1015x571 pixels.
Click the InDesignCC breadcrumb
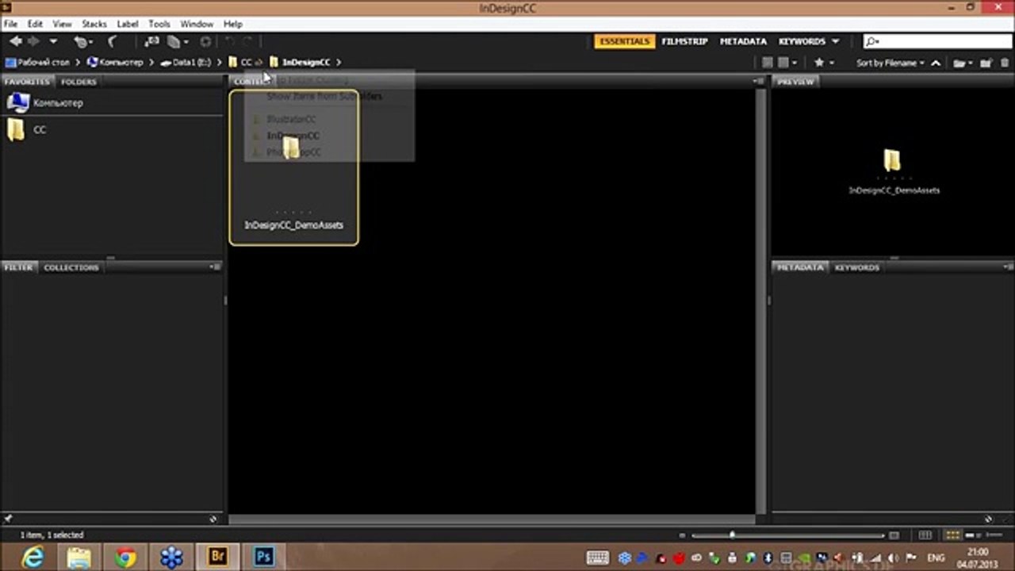(x=300, y=62)
